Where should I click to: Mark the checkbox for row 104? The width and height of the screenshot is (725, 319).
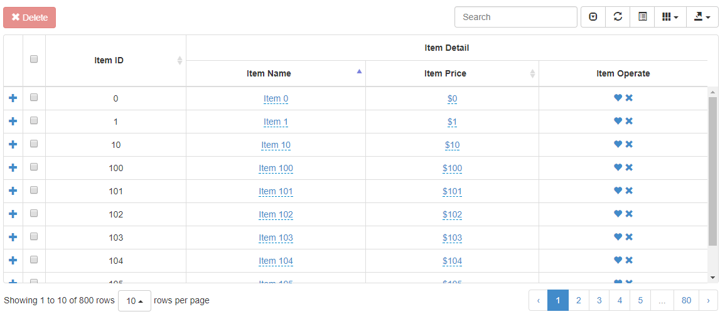pyautogui.click(x=34, y=259)
